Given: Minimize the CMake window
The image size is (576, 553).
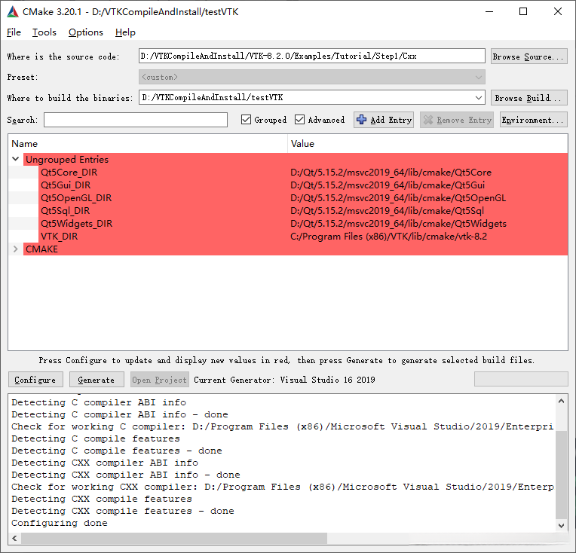Looking at the screenshot, I should pyautogui.click(x=489, y=12).
